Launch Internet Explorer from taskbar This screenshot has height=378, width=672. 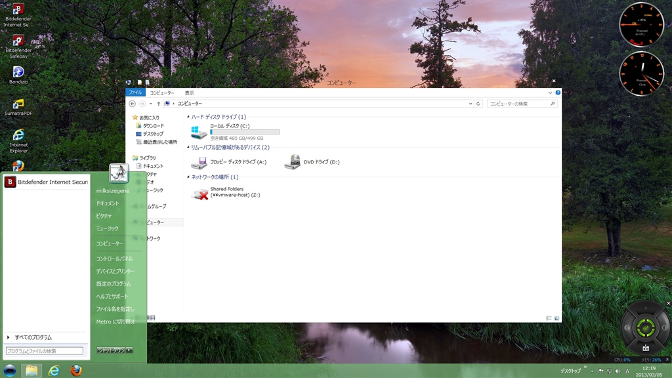pos(54,370)
